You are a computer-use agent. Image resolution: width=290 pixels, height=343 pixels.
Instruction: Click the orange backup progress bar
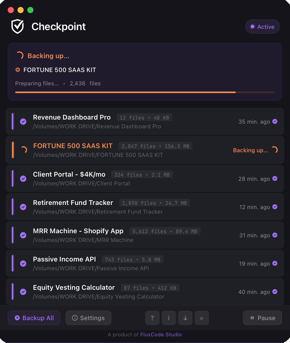125,92
